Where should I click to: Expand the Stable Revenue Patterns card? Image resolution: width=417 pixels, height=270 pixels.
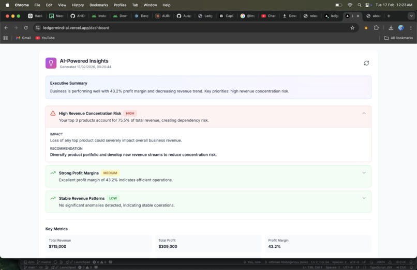coord(364,198)
